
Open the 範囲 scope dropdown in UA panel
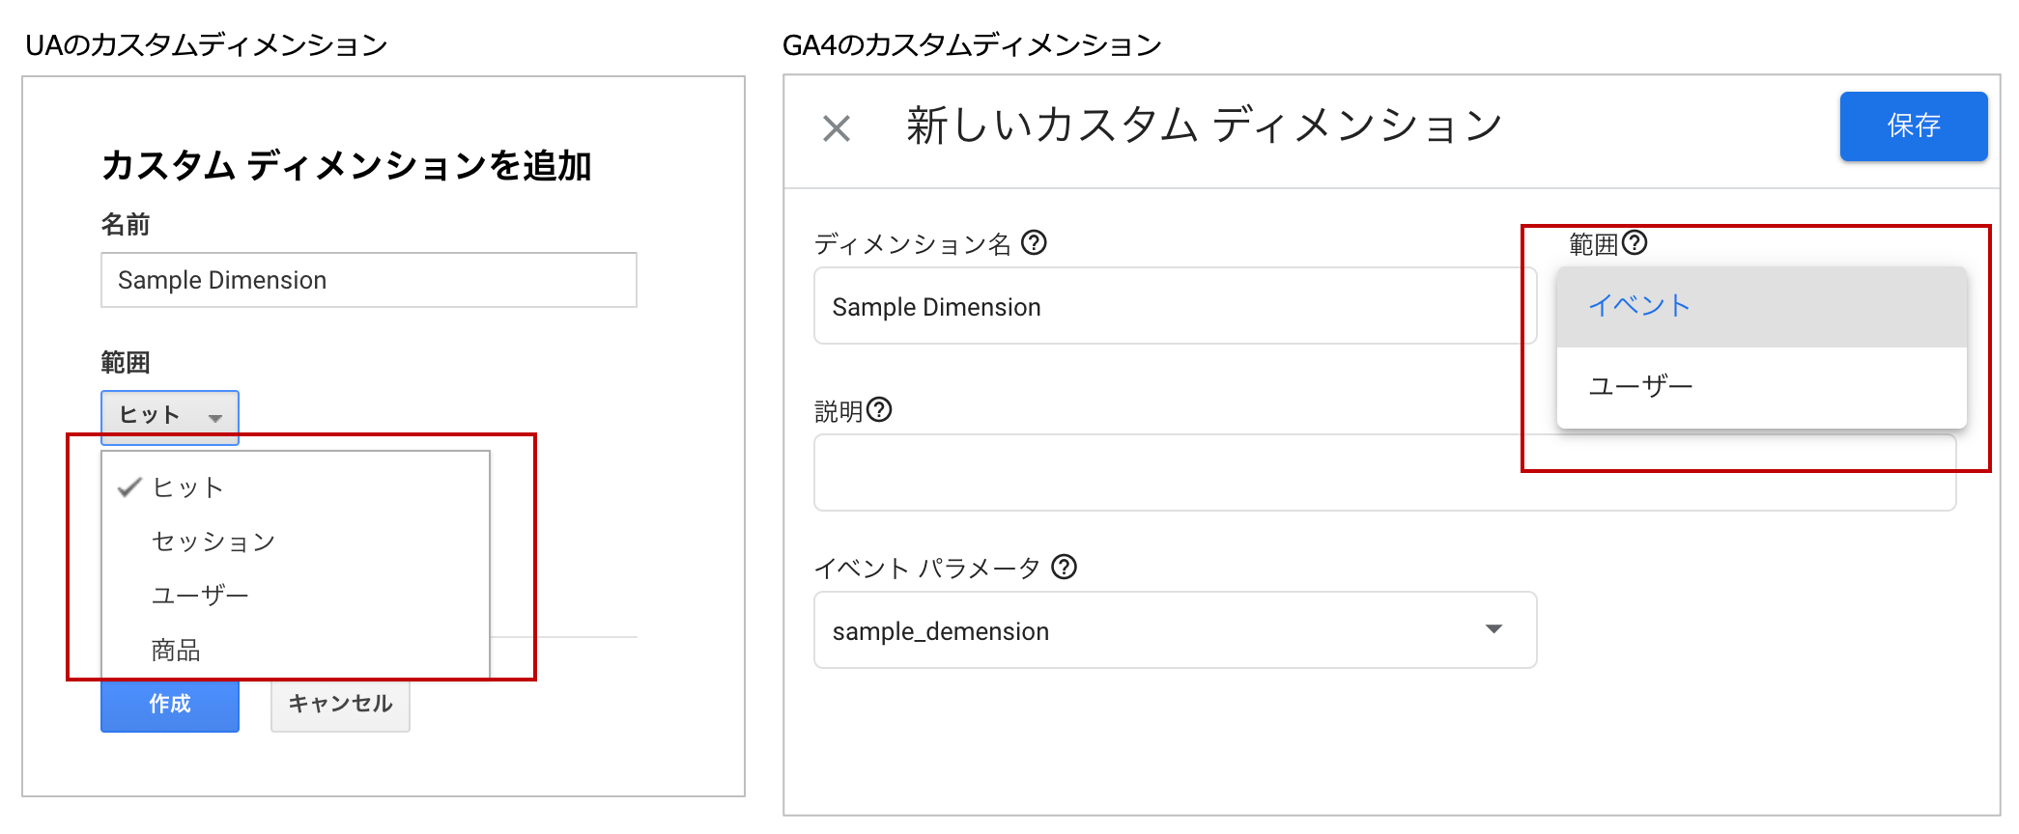click(169, 417)
